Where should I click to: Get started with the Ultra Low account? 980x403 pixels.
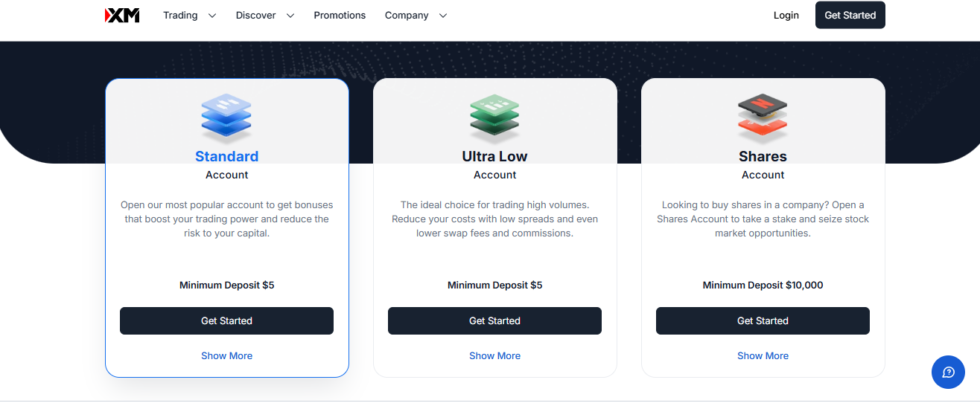pos(494,320)
